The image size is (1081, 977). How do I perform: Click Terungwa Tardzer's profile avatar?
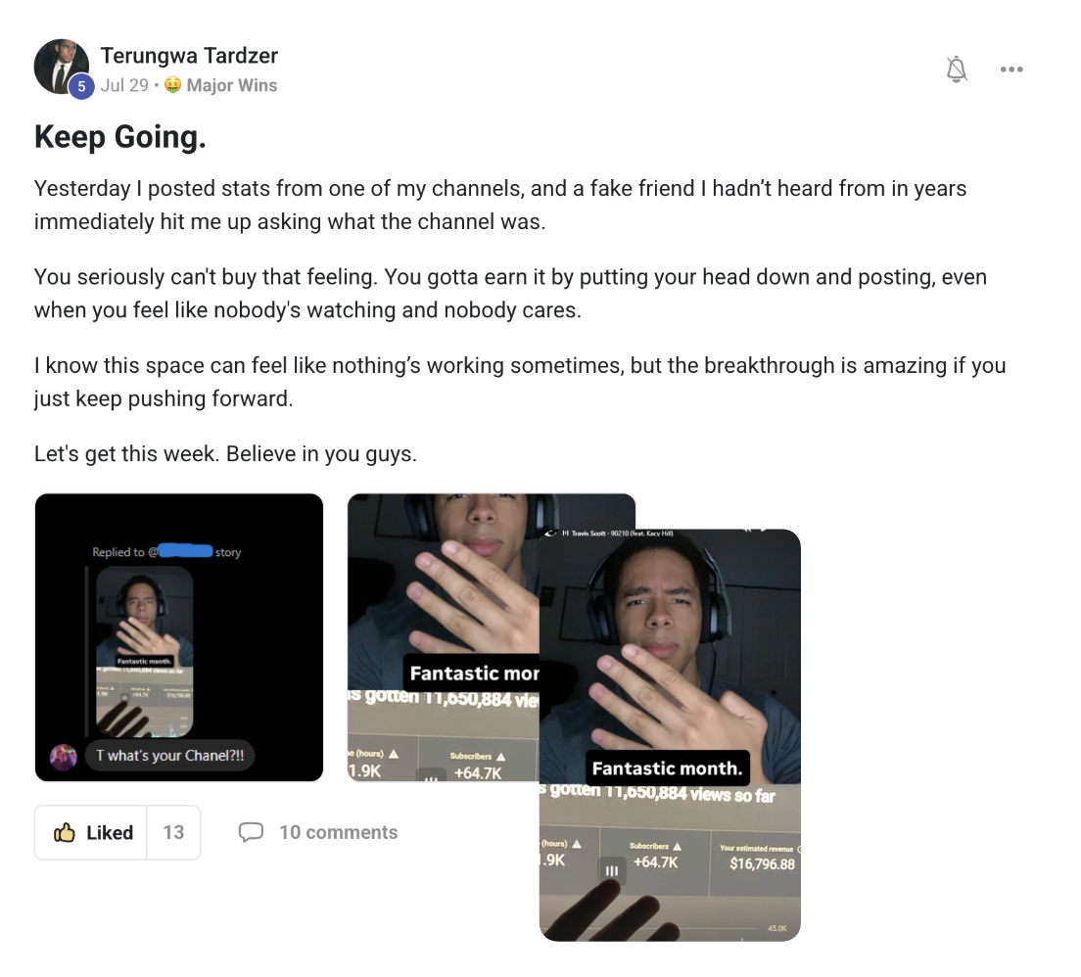(x=61, y=67)
